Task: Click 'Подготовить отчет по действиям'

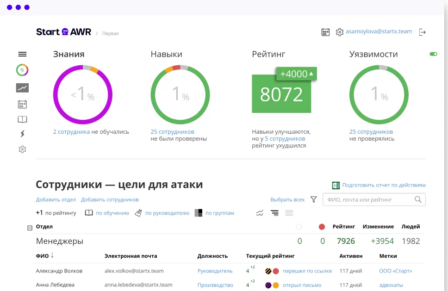Action: point(384,185)
